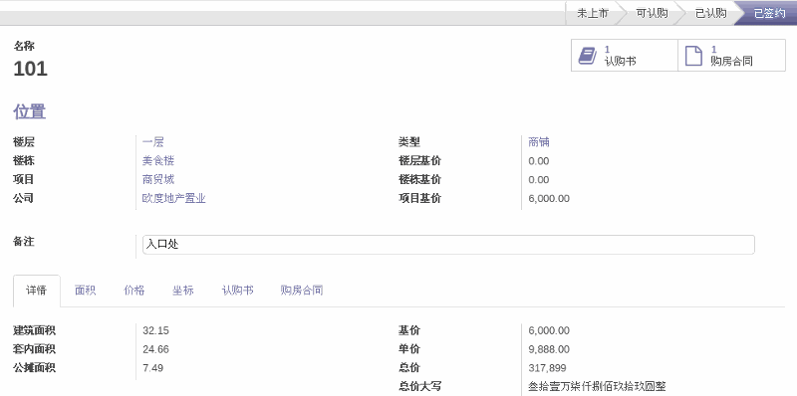Open the 欧度地产置业 company link
Image resolution: width=797 pixels, height=396 pixels.
[x=173, y=198]
